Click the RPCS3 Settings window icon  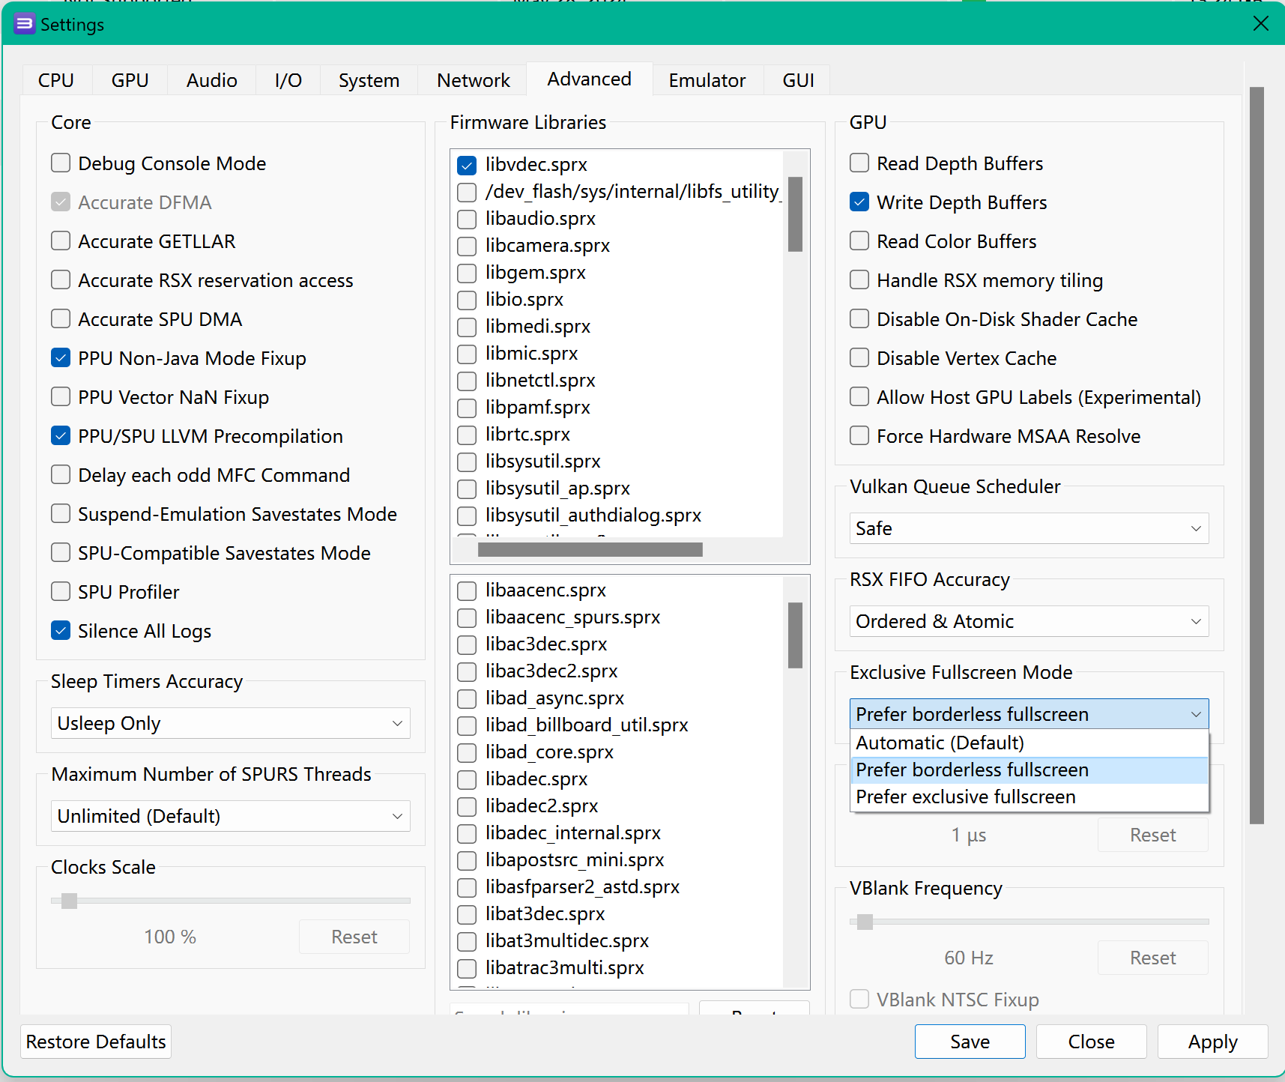pos(25,24)
